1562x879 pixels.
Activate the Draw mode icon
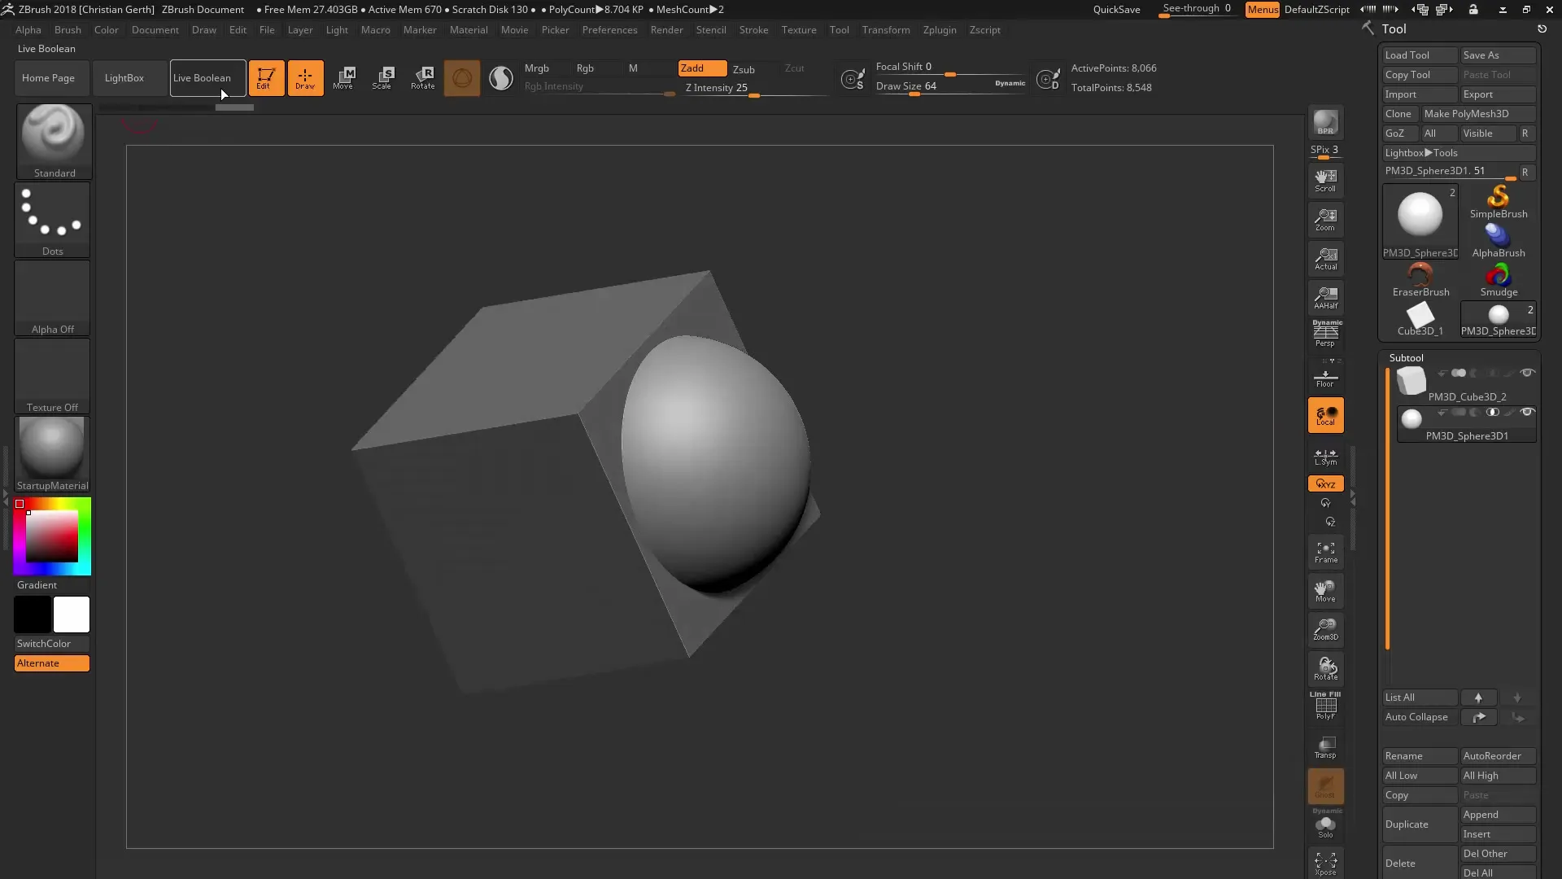coord(305,78)
